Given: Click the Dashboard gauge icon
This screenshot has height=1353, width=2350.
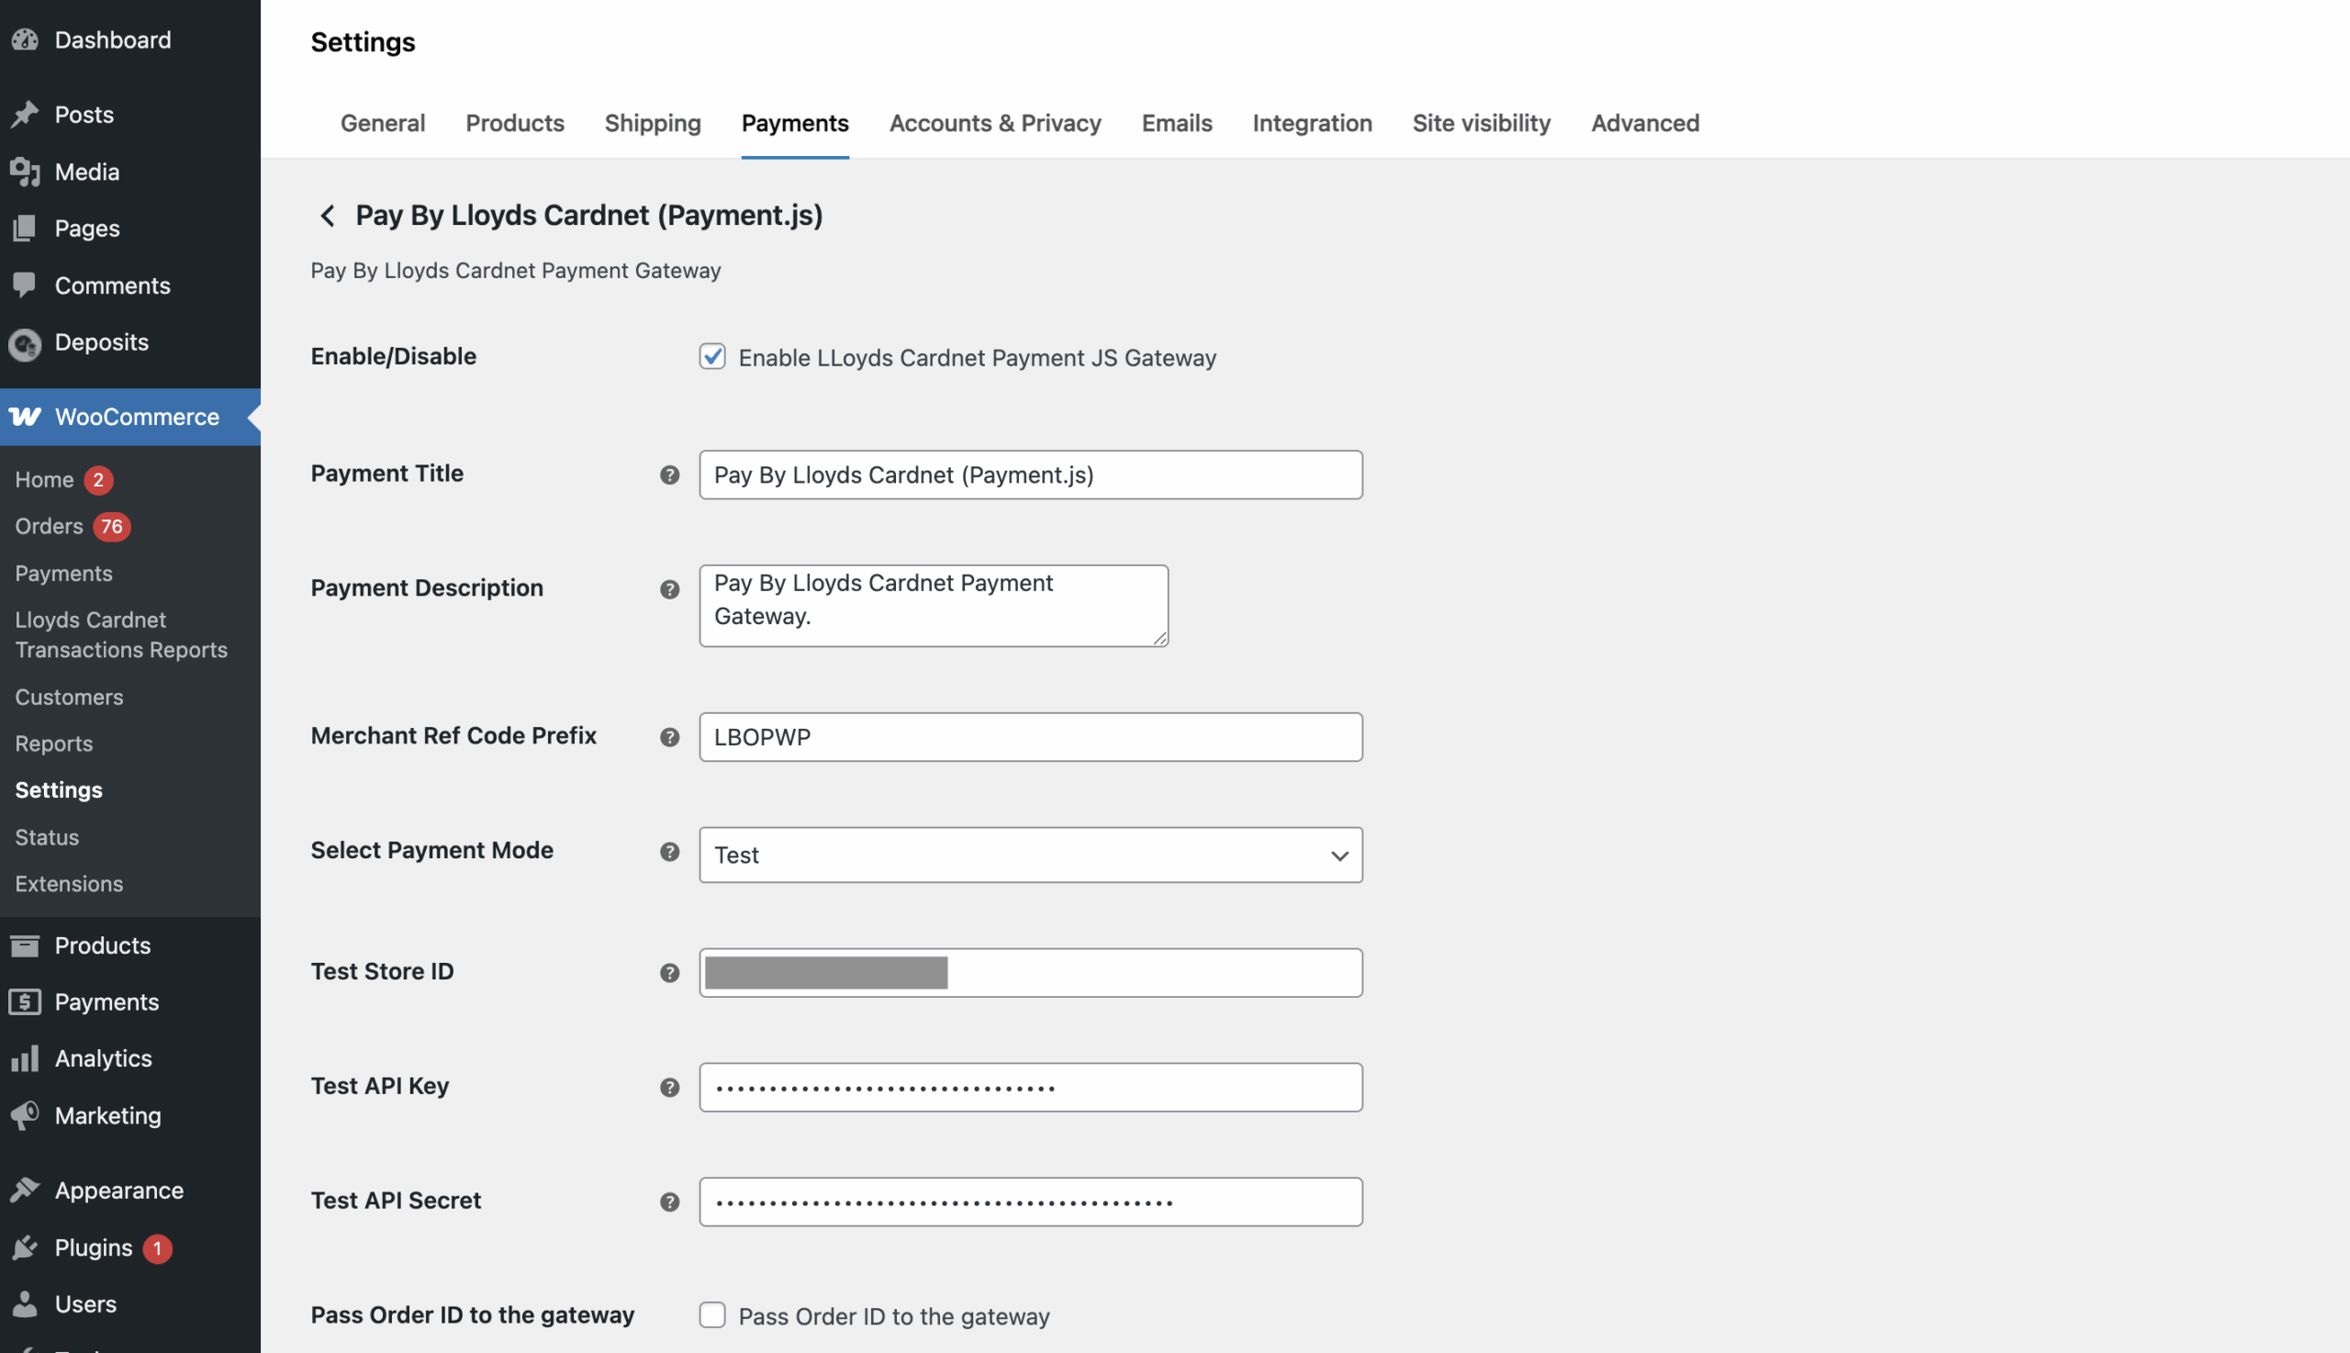Looking at the screenshot, I should pos(25,40).
